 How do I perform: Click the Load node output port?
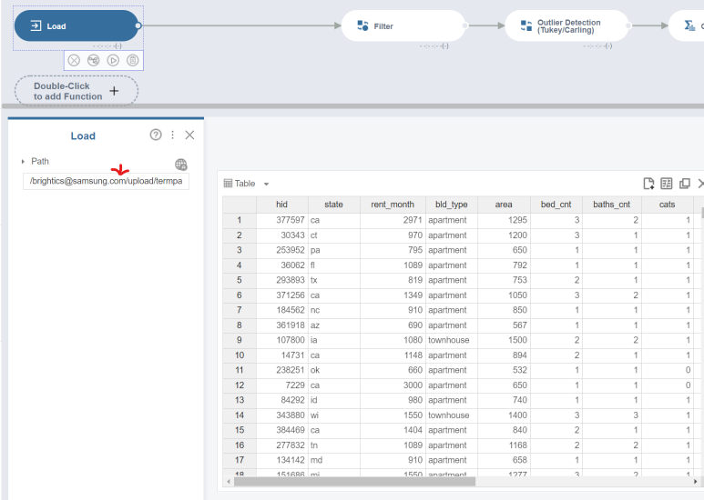coord(138,26)
